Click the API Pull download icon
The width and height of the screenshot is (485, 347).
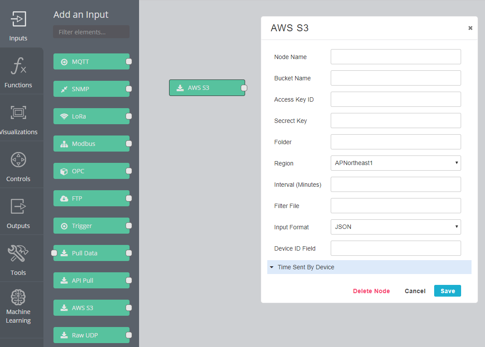click(x=64, y=281)
